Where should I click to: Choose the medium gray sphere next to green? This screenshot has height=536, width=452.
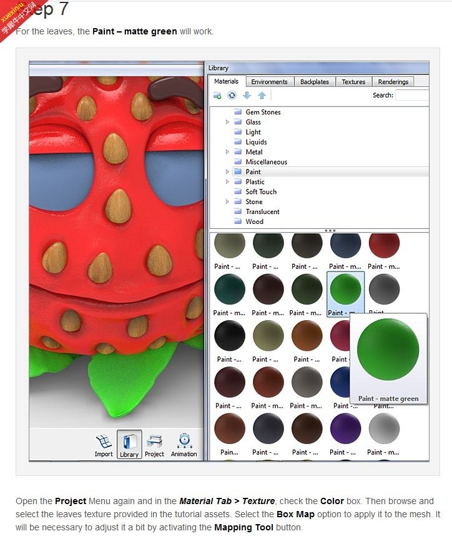pyautogui.click(x=384, y=289)
